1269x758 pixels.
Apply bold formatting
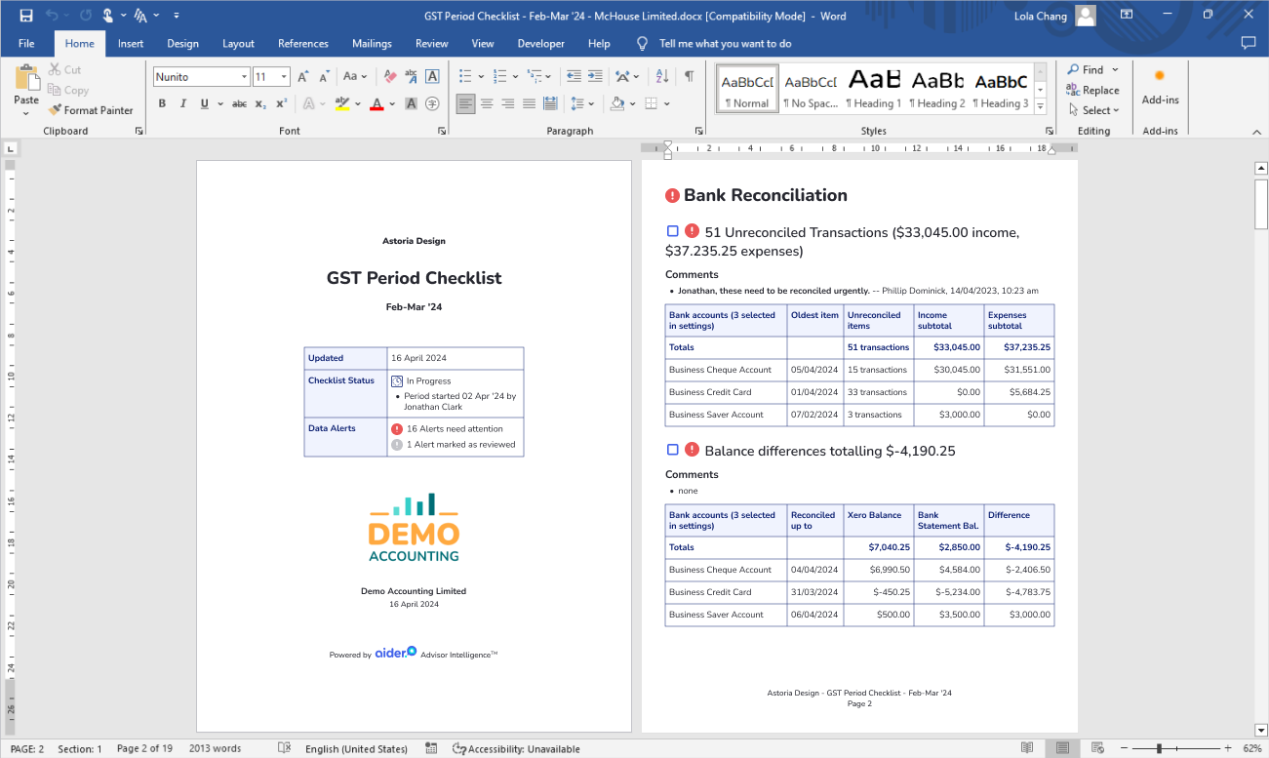162,103
